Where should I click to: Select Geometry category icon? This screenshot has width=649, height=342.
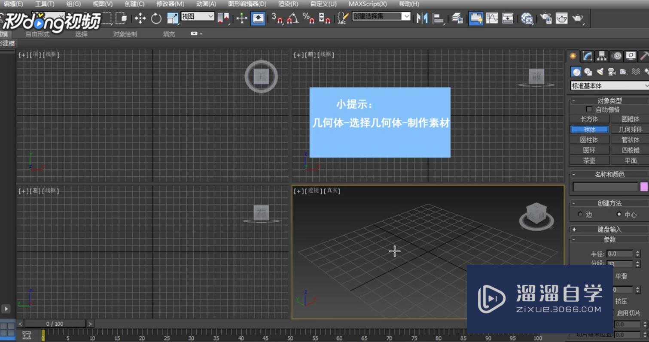(576, 72)
